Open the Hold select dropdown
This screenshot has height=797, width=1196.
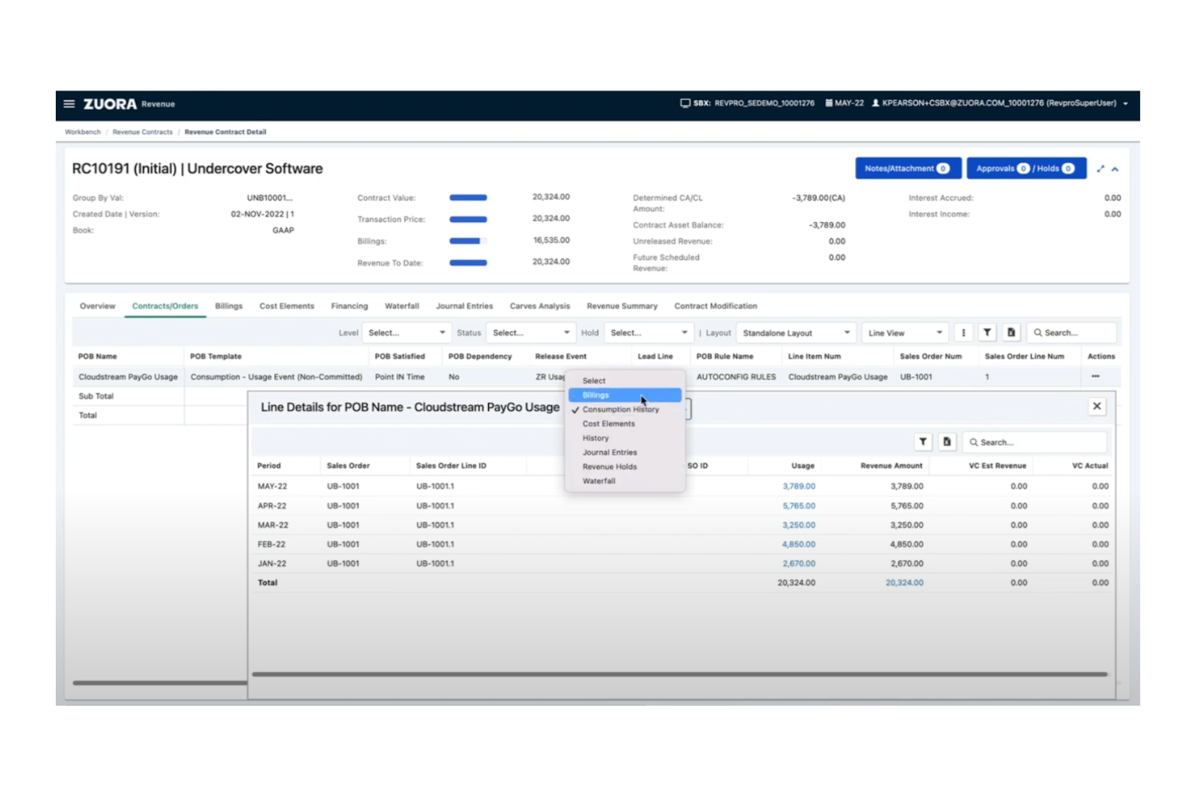648,333
